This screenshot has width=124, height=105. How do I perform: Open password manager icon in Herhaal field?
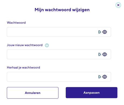pyautogui.click(x=100, y=77)
